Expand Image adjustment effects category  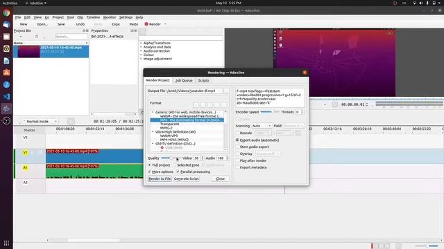(x=141, y=59)
